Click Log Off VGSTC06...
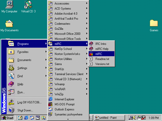The image size is (162, 121). point(27,102)
